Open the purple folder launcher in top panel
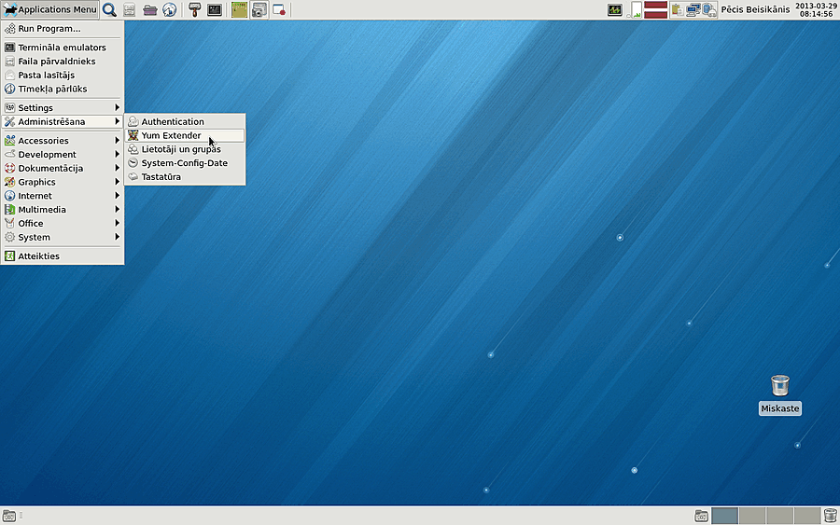 (x=149, y=9)
